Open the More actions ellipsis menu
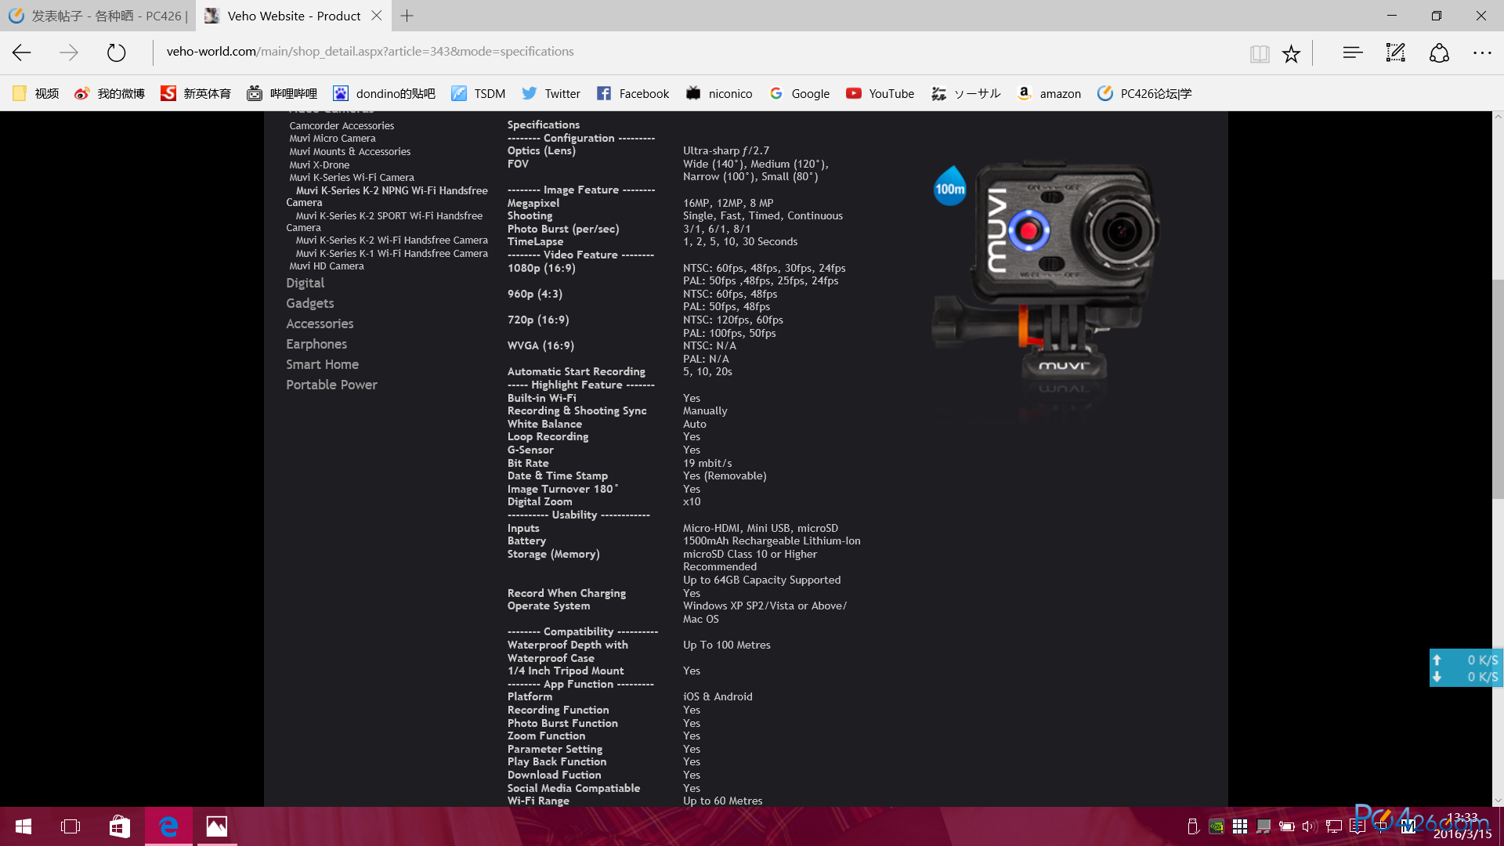This screenshot has width=1504, height=846. point(1482,52)
